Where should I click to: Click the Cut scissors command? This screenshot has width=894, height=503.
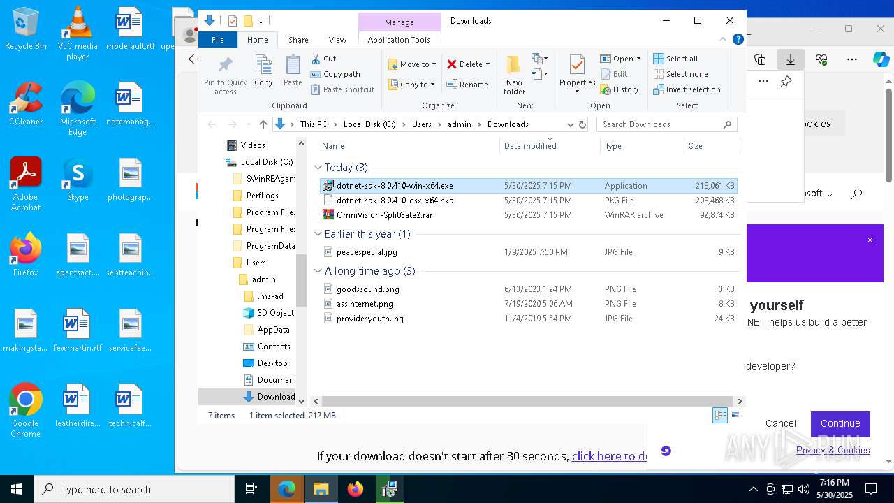323,59
